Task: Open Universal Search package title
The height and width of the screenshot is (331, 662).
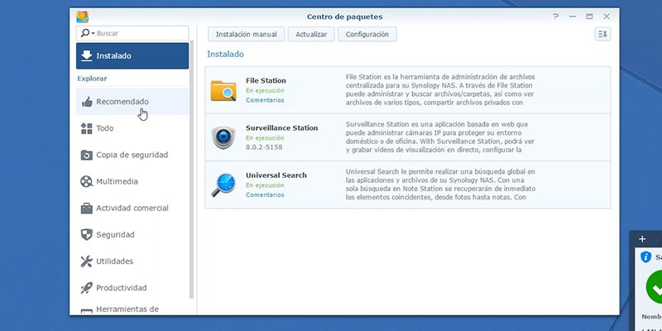Action: (276, 175)
